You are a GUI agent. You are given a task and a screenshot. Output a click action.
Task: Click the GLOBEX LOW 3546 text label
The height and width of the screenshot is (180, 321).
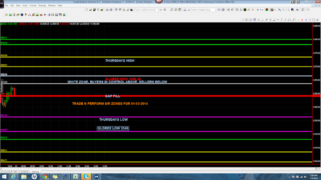coord(113,128)
